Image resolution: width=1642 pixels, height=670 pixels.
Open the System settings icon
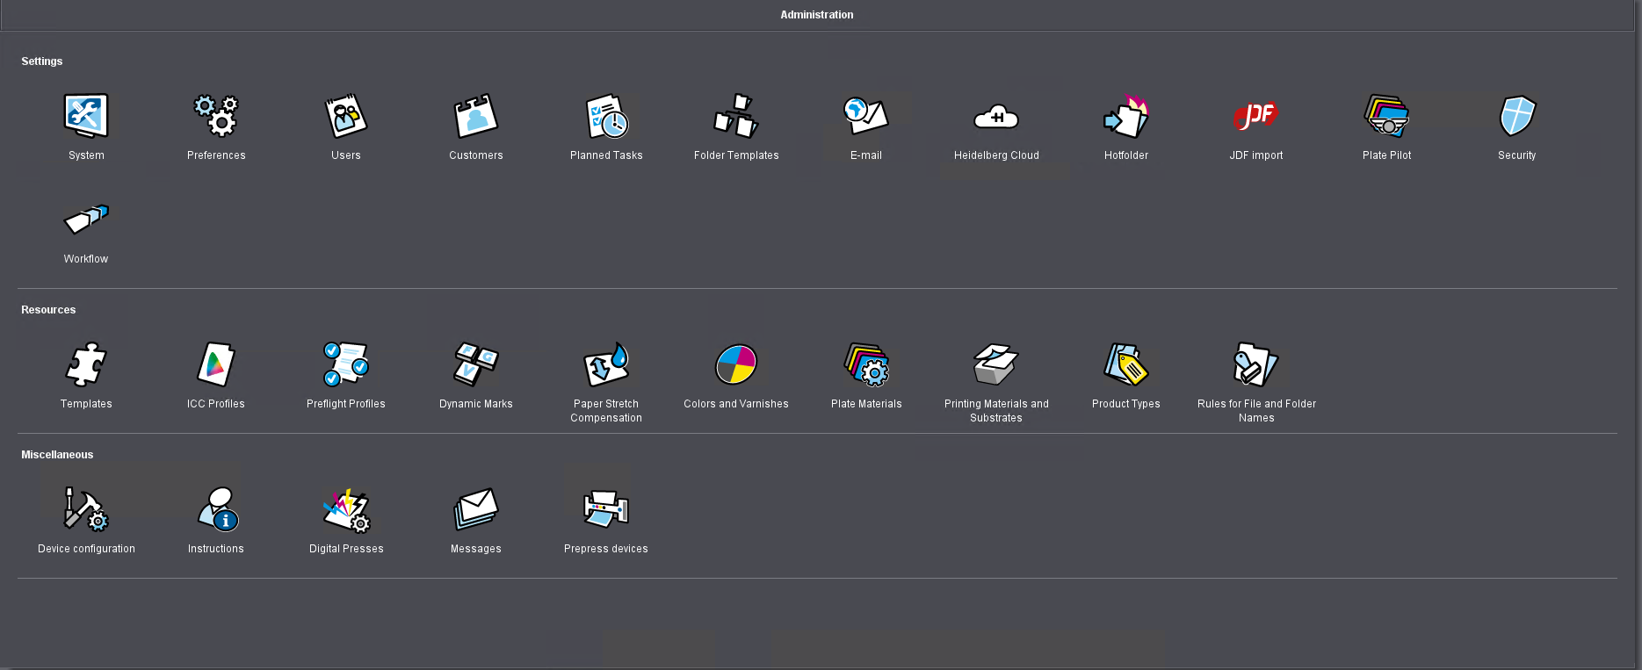click(x=86, y=117)
